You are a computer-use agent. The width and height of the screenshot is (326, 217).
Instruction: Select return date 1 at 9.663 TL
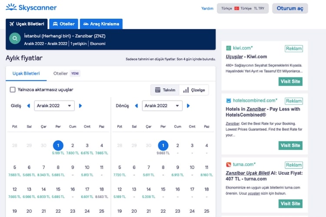pyautogui.click(x=163, y=148)
